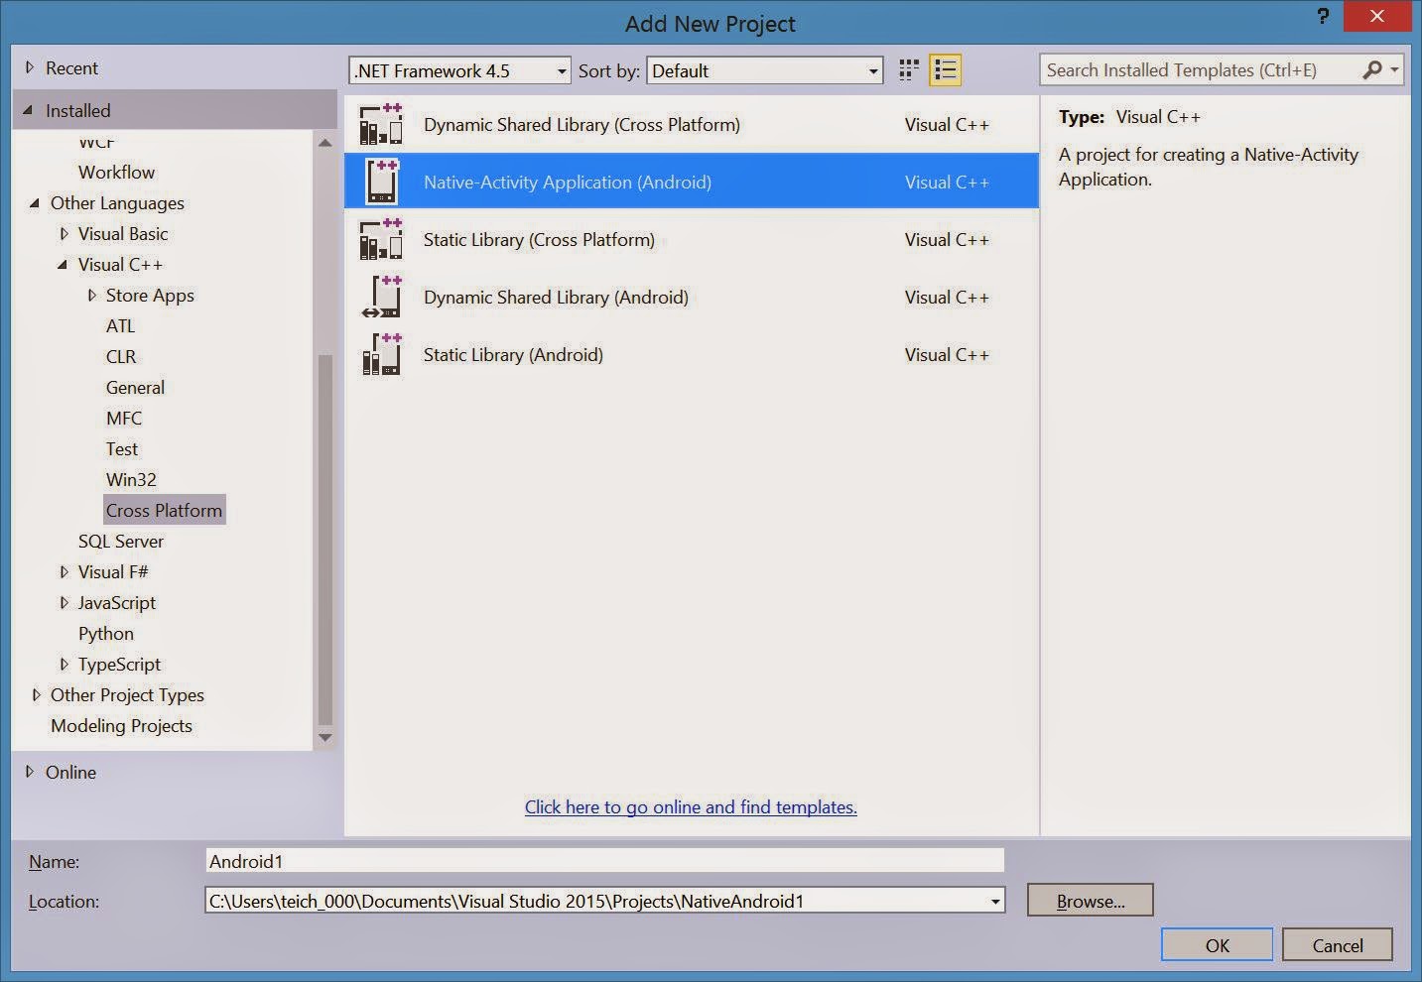The image size is (1422, 982).
Task: Click the Browse... button
Action: tap(1091, 901)
